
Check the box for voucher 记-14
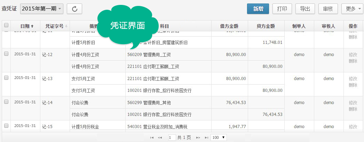6,102
